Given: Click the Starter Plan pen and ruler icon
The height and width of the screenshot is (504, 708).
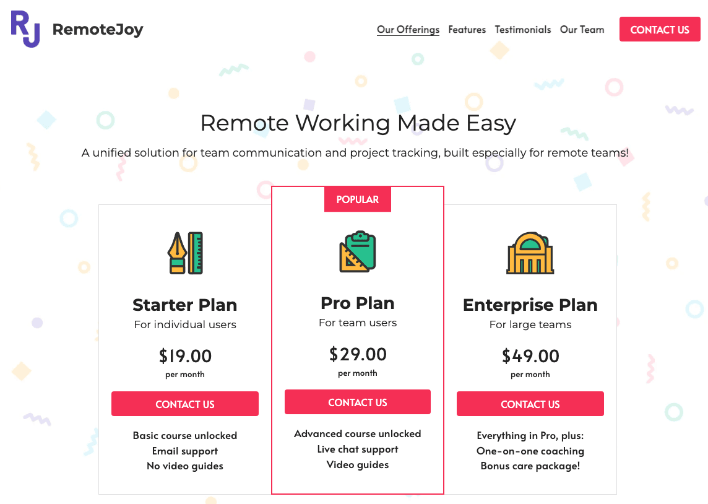Looking at the screenshot, I should click(185, 253).
